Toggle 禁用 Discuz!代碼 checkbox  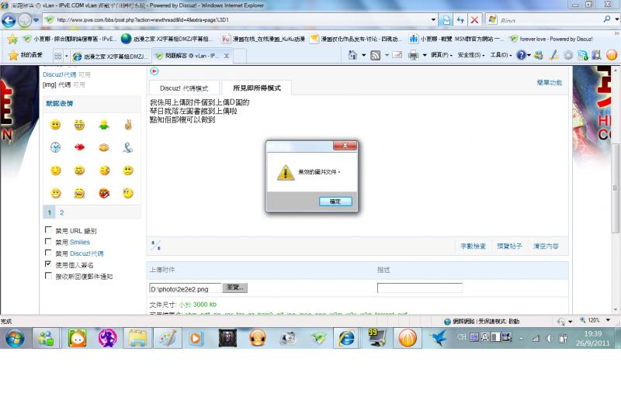[x=48, y=253]
